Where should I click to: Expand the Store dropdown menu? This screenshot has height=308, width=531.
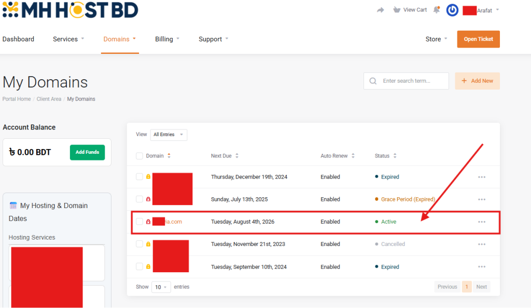pyautogui.click(x=436, y=39)
